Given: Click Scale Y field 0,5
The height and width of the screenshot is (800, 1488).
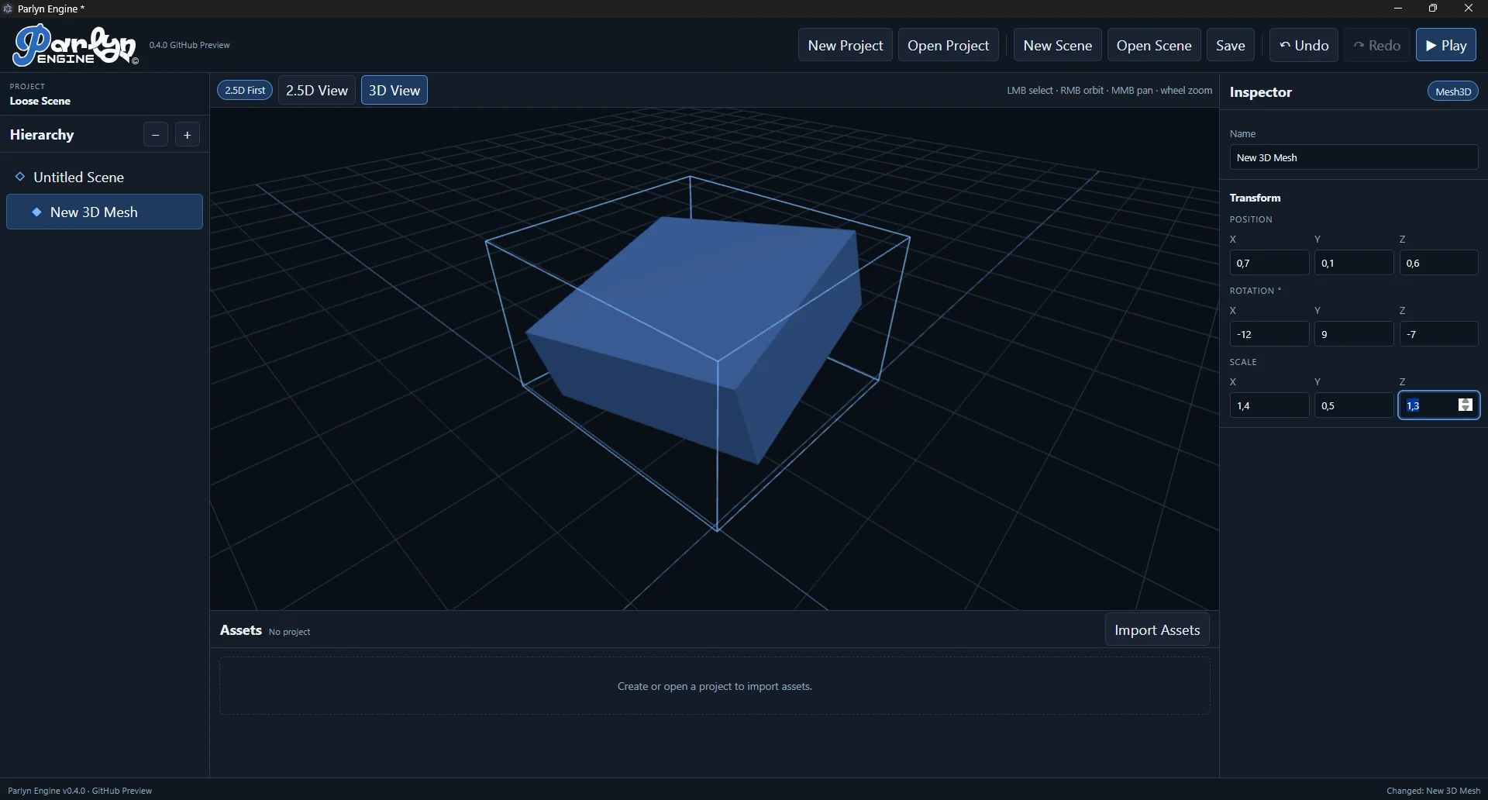Looking at the screenshot, I should 1354,405.
